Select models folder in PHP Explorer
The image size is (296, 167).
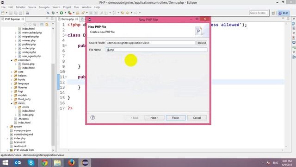22,95
